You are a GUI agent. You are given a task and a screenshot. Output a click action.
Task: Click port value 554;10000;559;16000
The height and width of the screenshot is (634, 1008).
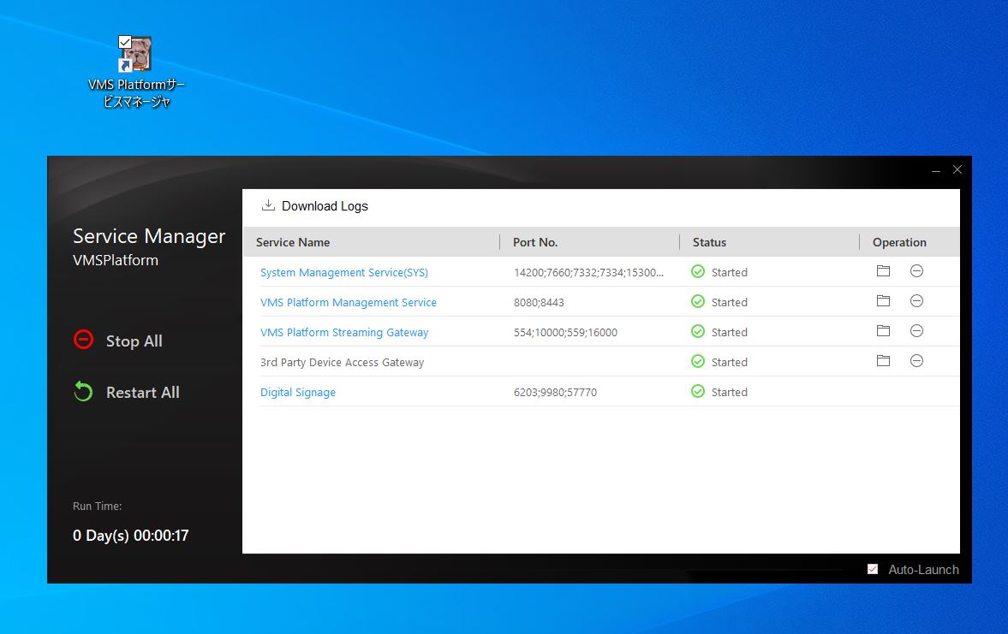coord(565,333)
